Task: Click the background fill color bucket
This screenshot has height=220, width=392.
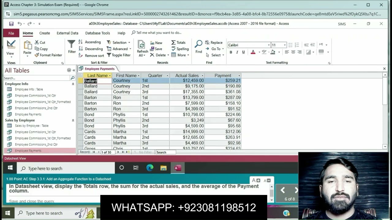Action: pos(273,52)
